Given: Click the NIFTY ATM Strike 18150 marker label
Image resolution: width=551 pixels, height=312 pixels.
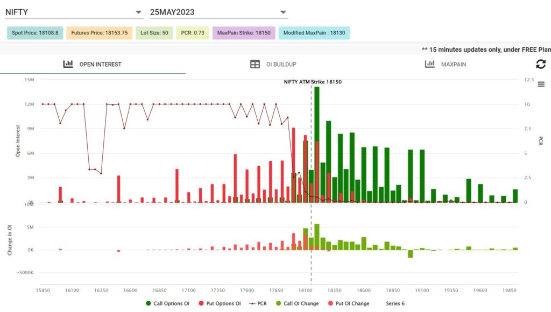Looking at the screenshot, I should 313,82.
